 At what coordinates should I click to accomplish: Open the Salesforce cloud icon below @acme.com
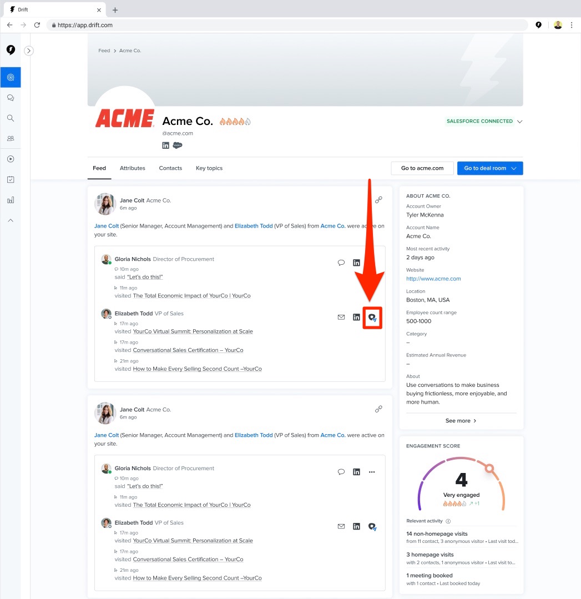(x=178, y=145)
